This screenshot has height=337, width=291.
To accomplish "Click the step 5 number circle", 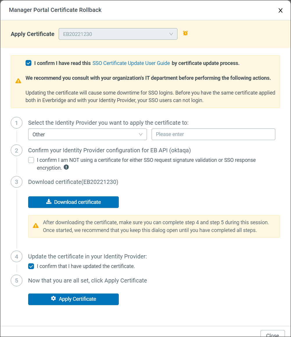I will [x=17, y=281].
